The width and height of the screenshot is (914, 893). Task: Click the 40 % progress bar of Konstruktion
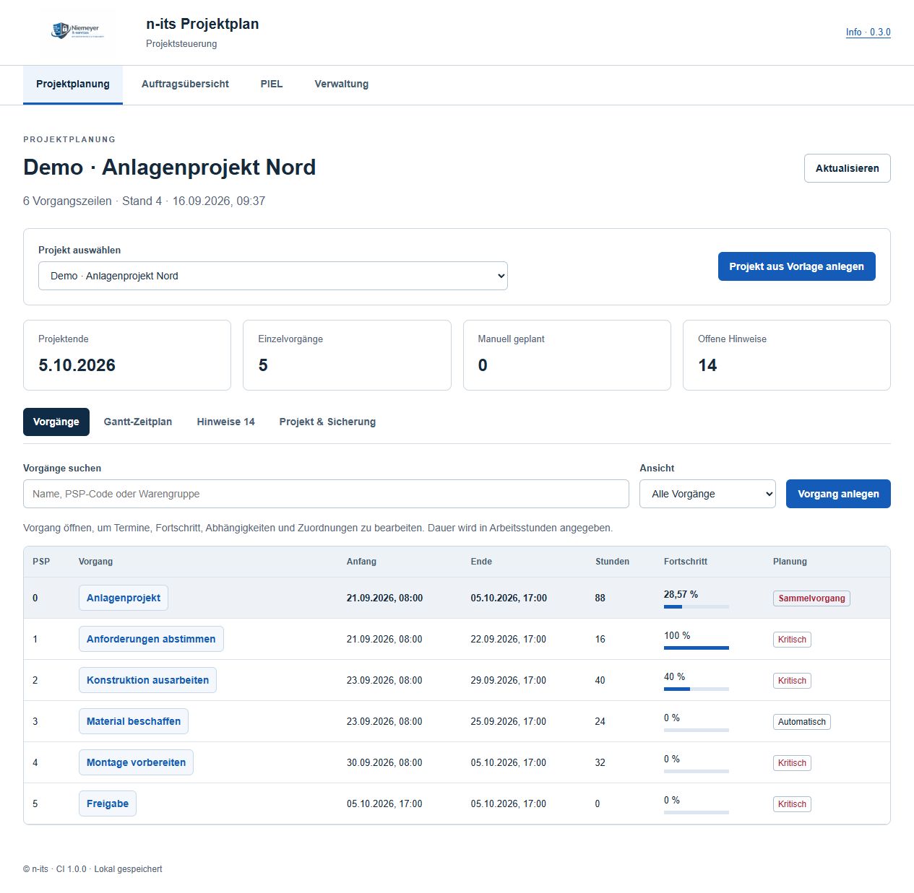697,689
